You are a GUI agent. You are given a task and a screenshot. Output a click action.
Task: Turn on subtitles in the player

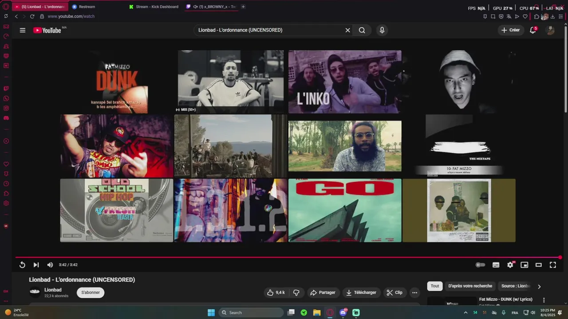[x=496, y=265]
